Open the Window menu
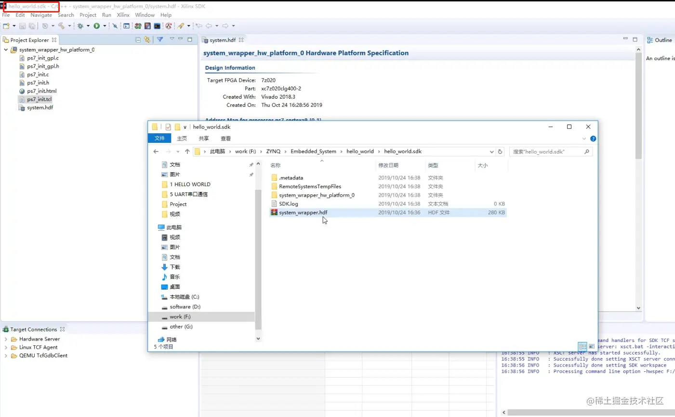The height and width of the screenshot is (417, 675). 145,15
